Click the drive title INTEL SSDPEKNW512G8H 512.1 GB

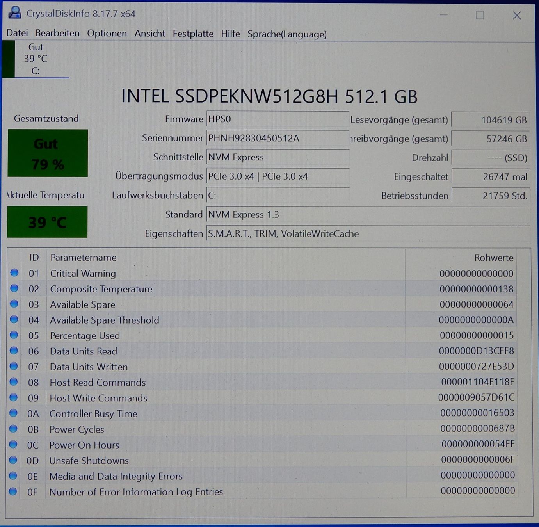[x=269, y=96]
